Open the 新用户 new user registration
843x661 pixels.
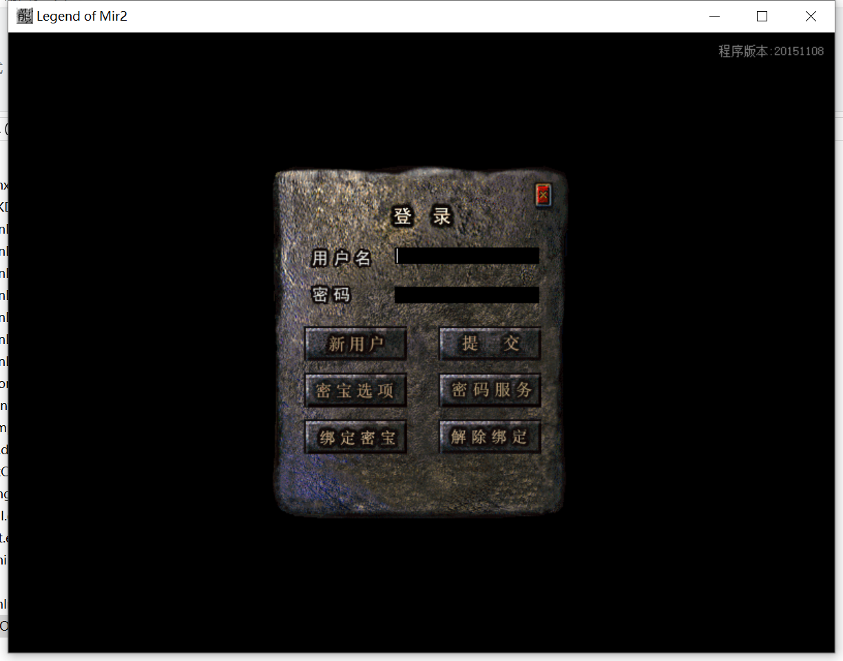point(355,344)
